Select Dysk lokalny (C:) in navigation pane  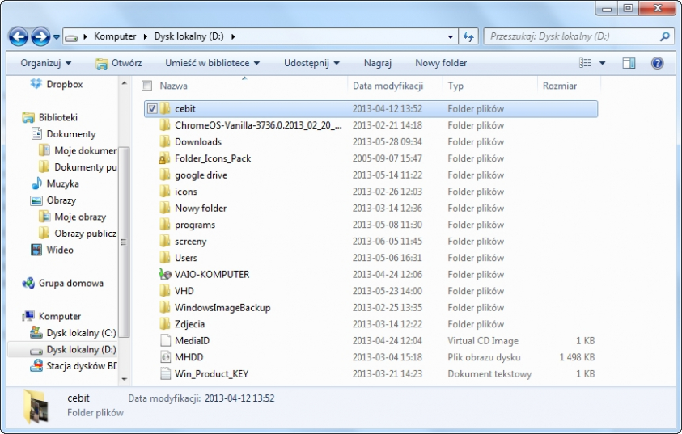point(81,333)
